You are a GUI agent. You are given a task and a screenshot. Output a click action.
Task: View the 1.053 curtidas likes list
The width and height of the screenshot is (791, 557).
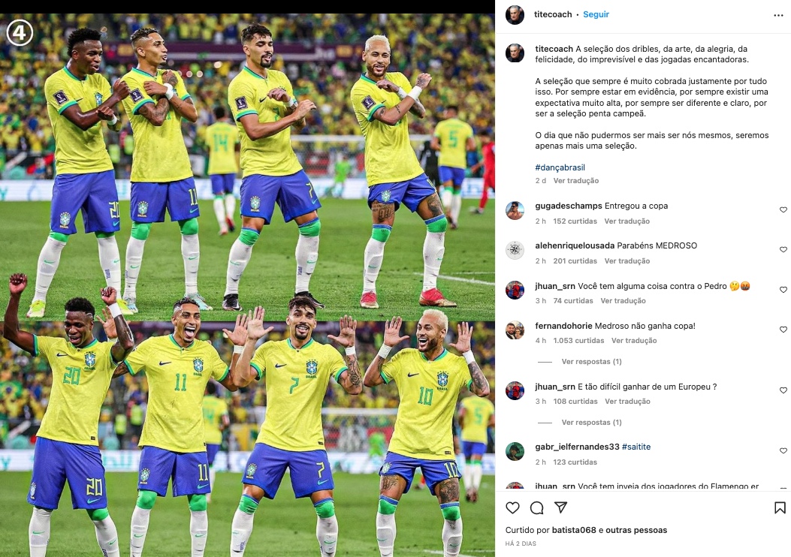point(578,341)
